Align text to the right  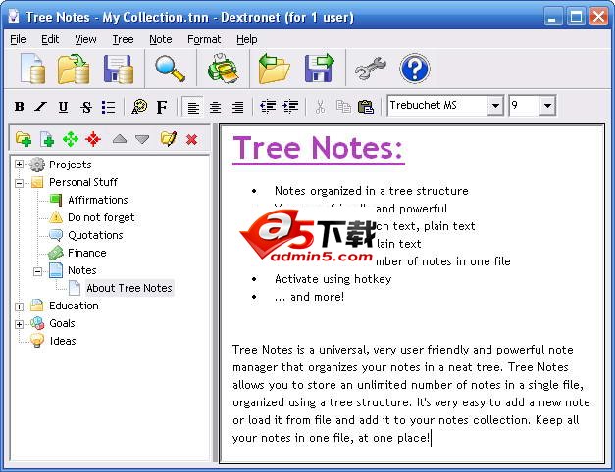click(237, 106)
